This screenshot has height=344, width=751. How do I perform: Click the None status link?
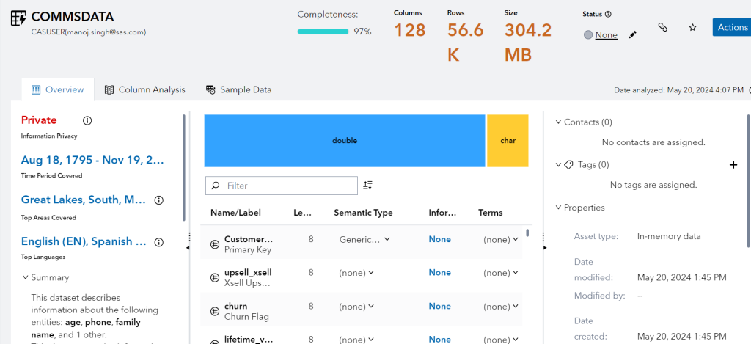(x=606, y=35)
